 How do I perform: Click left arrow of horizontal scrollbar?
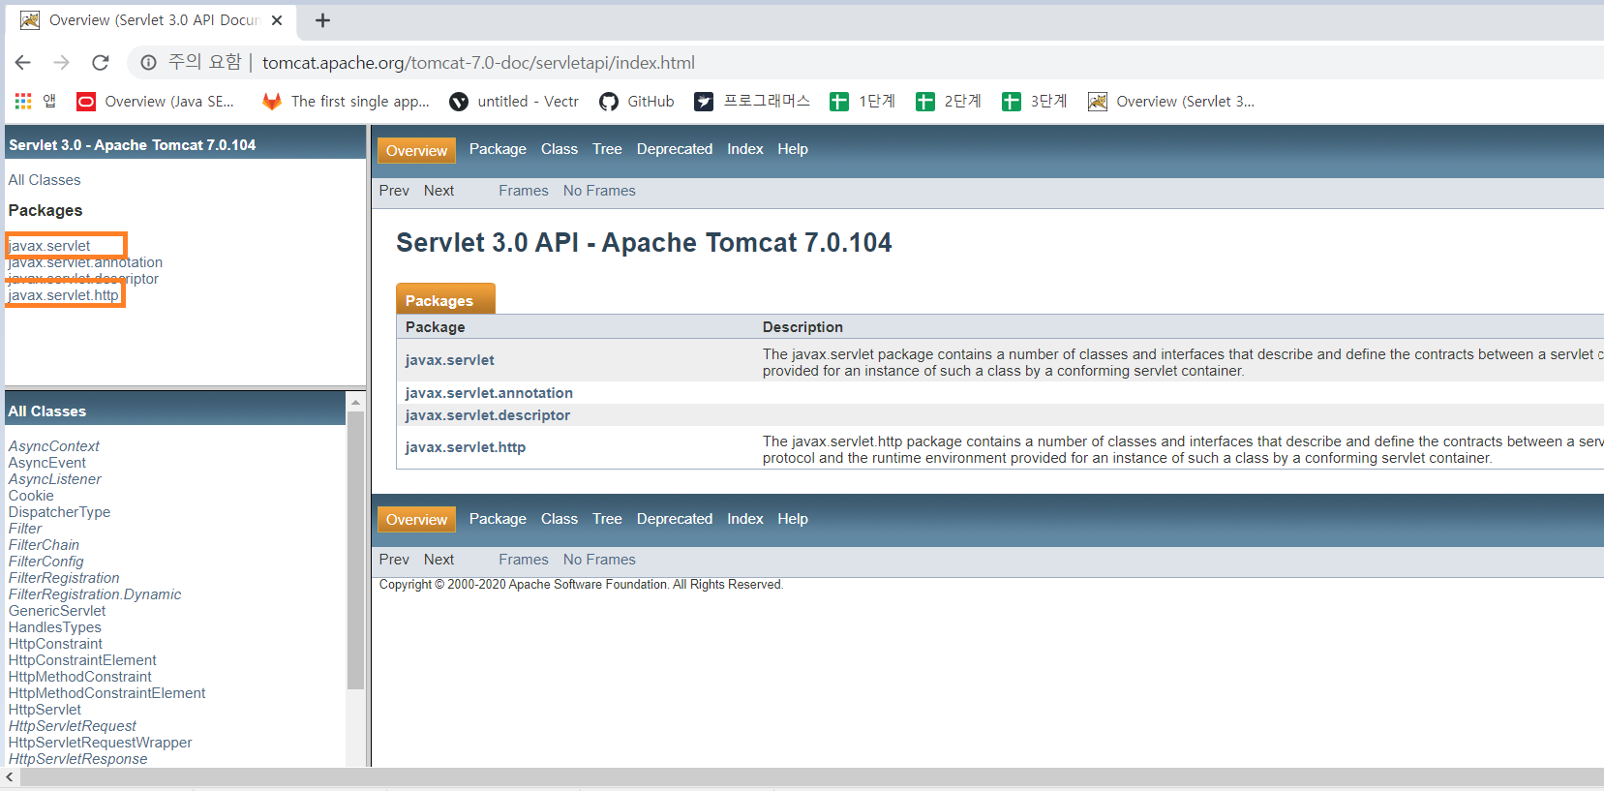pyautogui.click(x=10, y=777)
